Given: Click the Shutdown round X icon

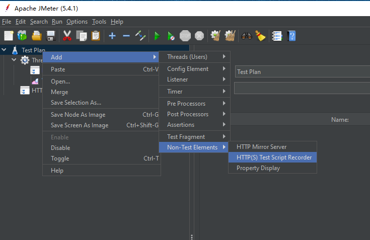Looking at the screenshot, I should tap(199, 36).
